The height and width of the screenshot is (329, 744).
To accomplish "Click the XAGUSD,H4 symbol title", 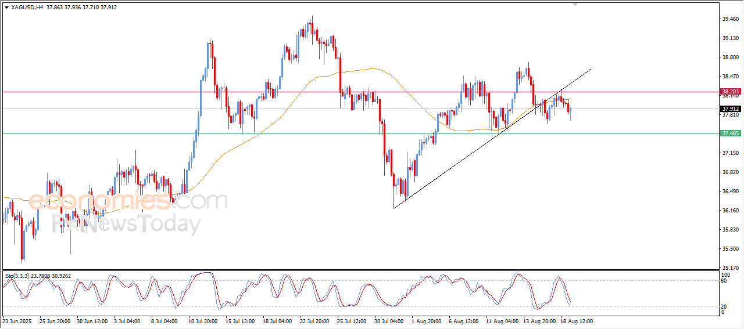I will coord(27,8).
